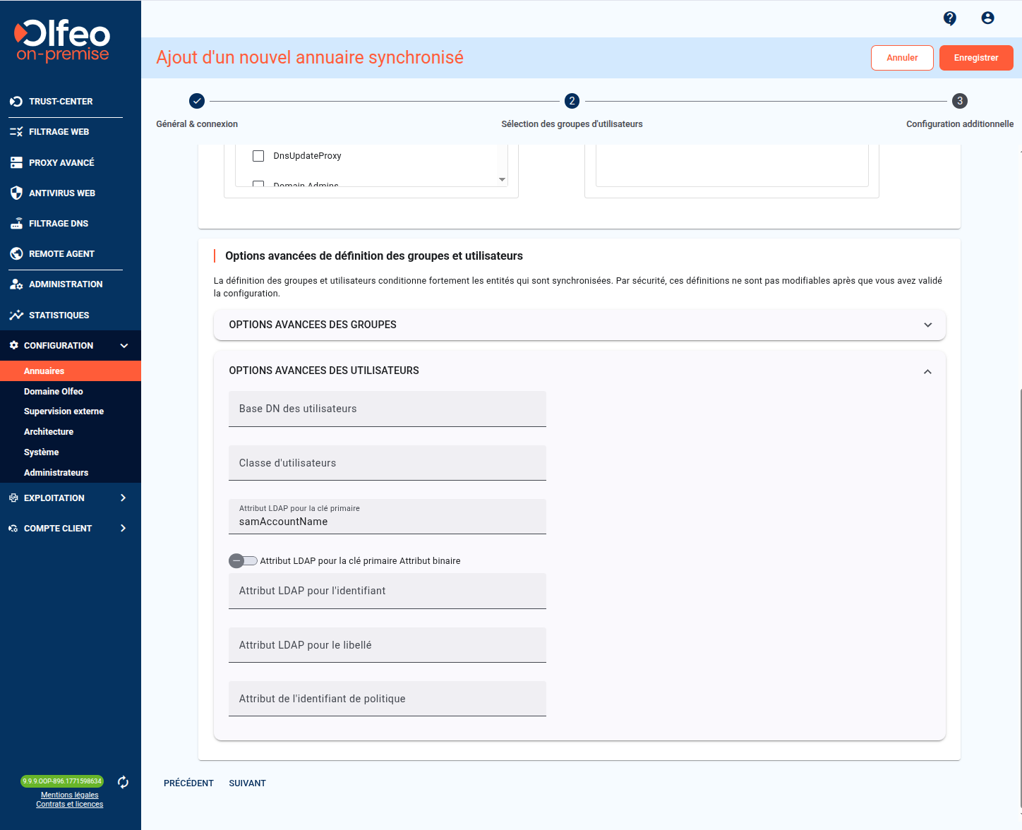
Task: Click the group list scroll down arrow
Action: (502, 180)
